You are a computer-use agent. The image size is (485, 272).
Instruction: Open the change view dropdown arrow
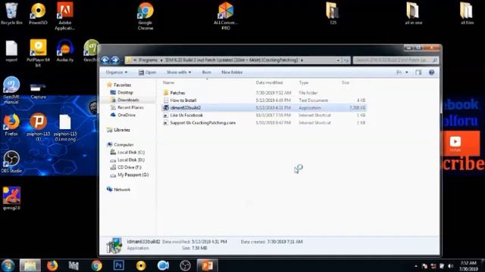point(407,73)
